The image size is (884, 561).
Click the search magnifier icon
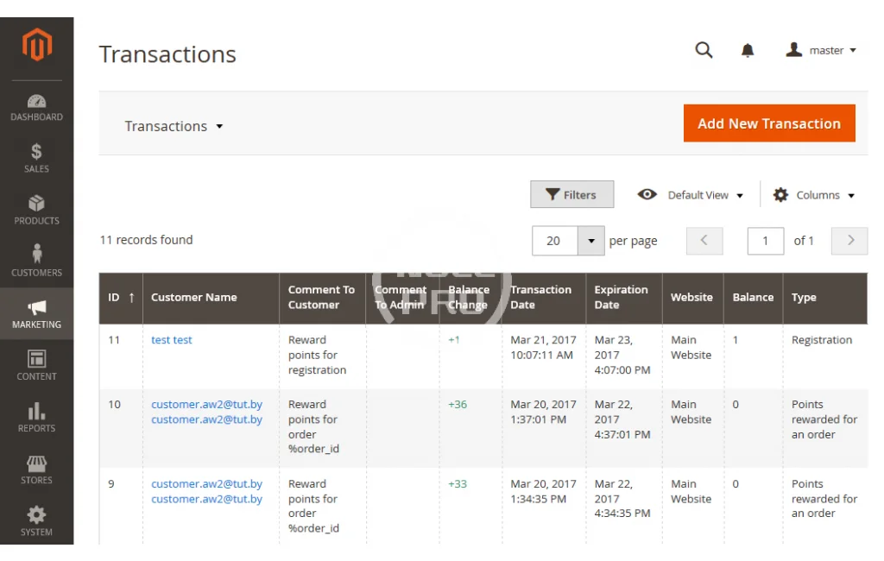(704, 51)
